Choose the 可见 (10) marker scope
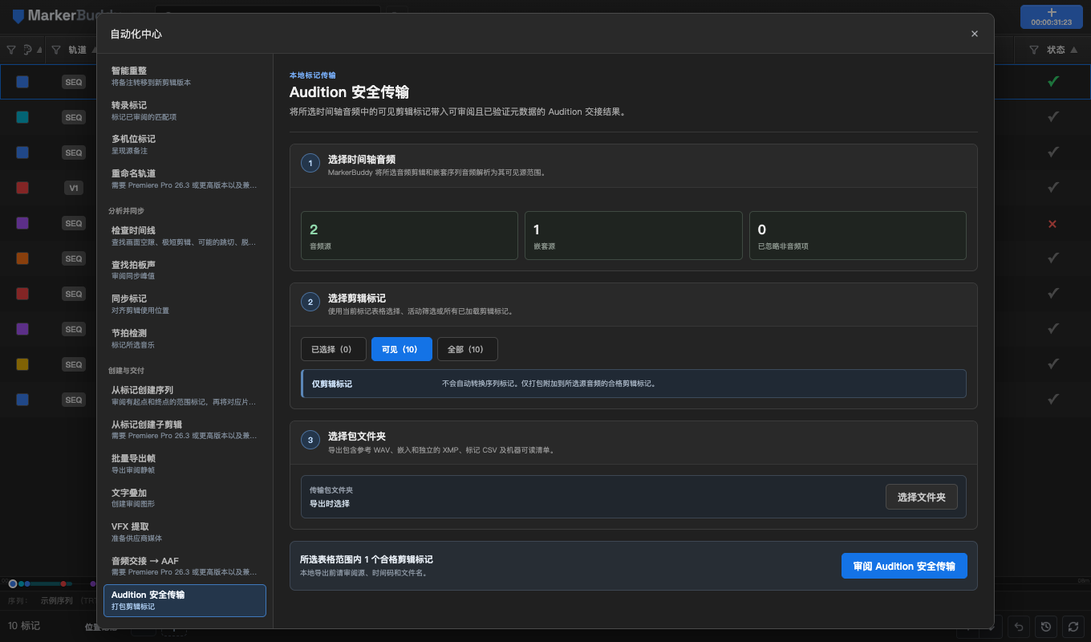The width and height of the screenshot is (1091, 642). point(402,349)
